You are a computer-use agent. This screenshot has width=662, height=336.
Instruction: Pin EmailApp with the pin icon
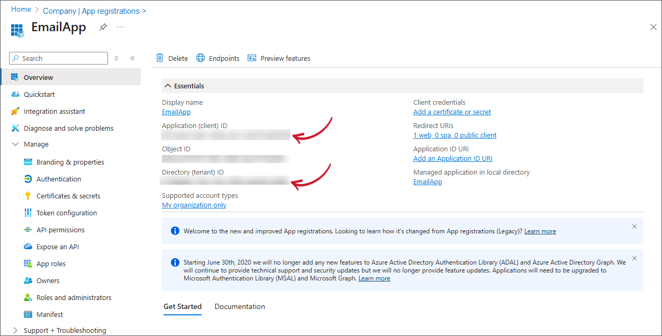click(103, 27)
